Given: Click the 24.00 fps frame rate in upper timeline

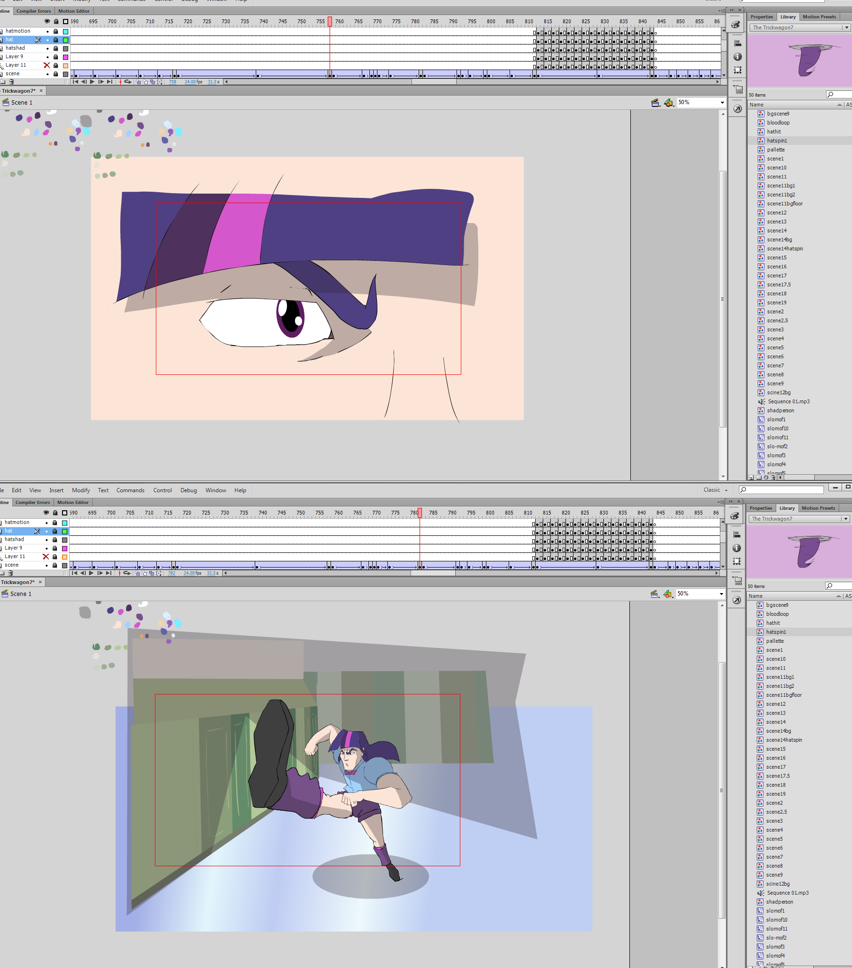Looking at the screenshot, I should coord(193,82).
